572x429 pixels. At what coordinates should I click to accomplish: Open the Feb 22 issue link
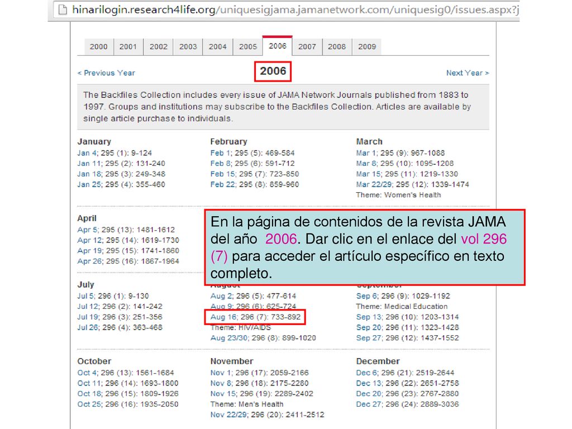(x=222, y=185)
